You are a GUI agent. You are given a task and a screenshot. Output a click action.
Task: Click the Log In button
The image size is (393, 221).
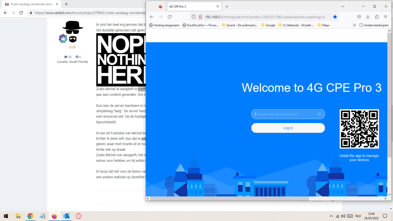pyautogui.click(x=288, y=128)
